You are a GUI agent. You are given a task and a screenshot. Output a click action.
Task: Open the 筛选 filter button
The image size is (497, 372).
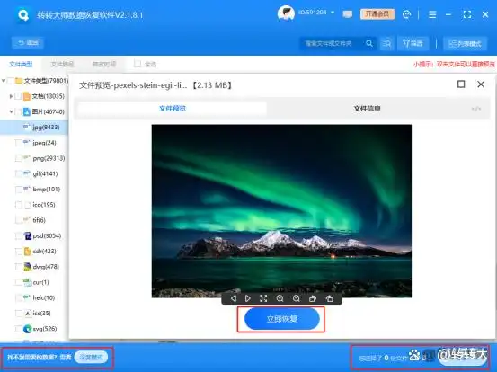[413, 43]
